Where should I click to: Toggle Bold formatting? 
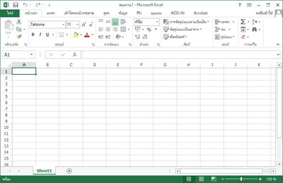[33, 35]
